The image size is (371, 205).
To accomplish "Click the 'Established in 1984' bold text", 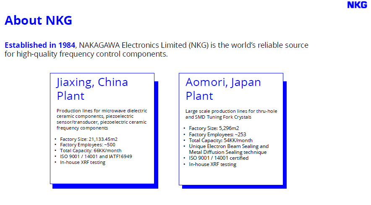I will [x=40, y=45].
